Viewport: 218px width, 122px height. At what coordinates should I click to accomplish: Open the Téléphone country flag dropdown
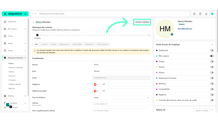tap(96, 84)
